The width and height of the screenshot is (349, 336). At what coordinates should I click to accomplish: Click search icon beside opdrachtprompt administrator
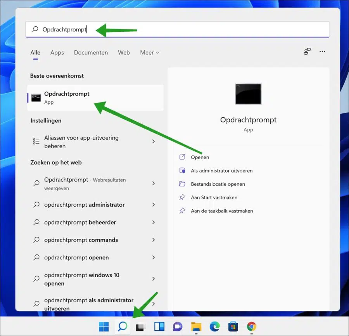click(36, 205)
